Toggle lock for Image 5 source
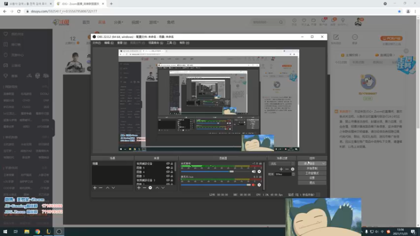 coord(172,168)
